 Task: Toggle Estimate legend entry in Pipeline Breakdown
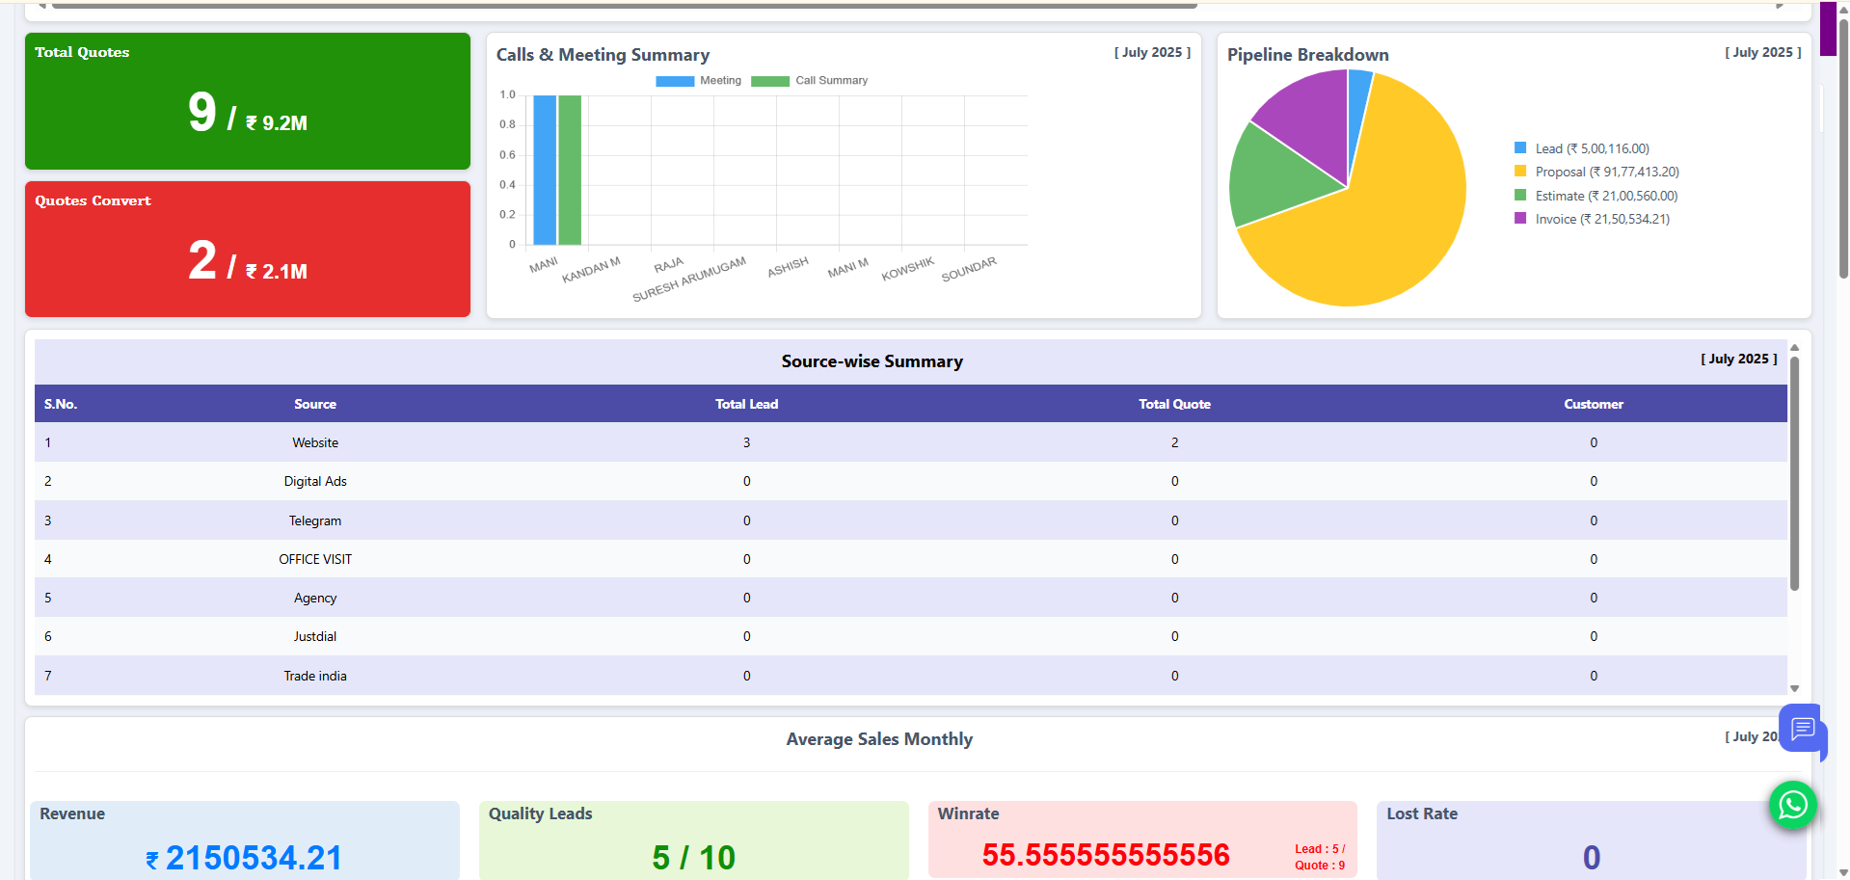pos(1605,196)
